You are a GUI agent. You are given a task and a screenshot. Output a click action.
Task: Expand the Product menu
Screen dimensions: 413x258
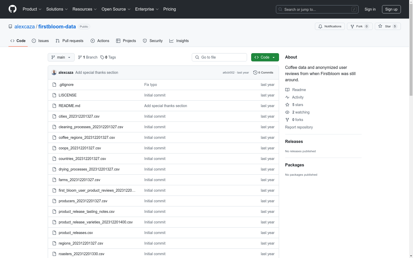tap(32, 9)
